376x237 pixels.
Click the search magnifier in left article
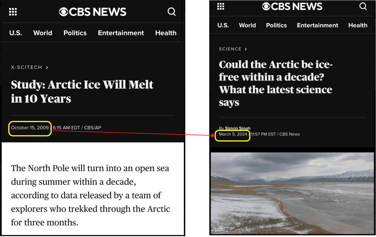click(172, 12)
